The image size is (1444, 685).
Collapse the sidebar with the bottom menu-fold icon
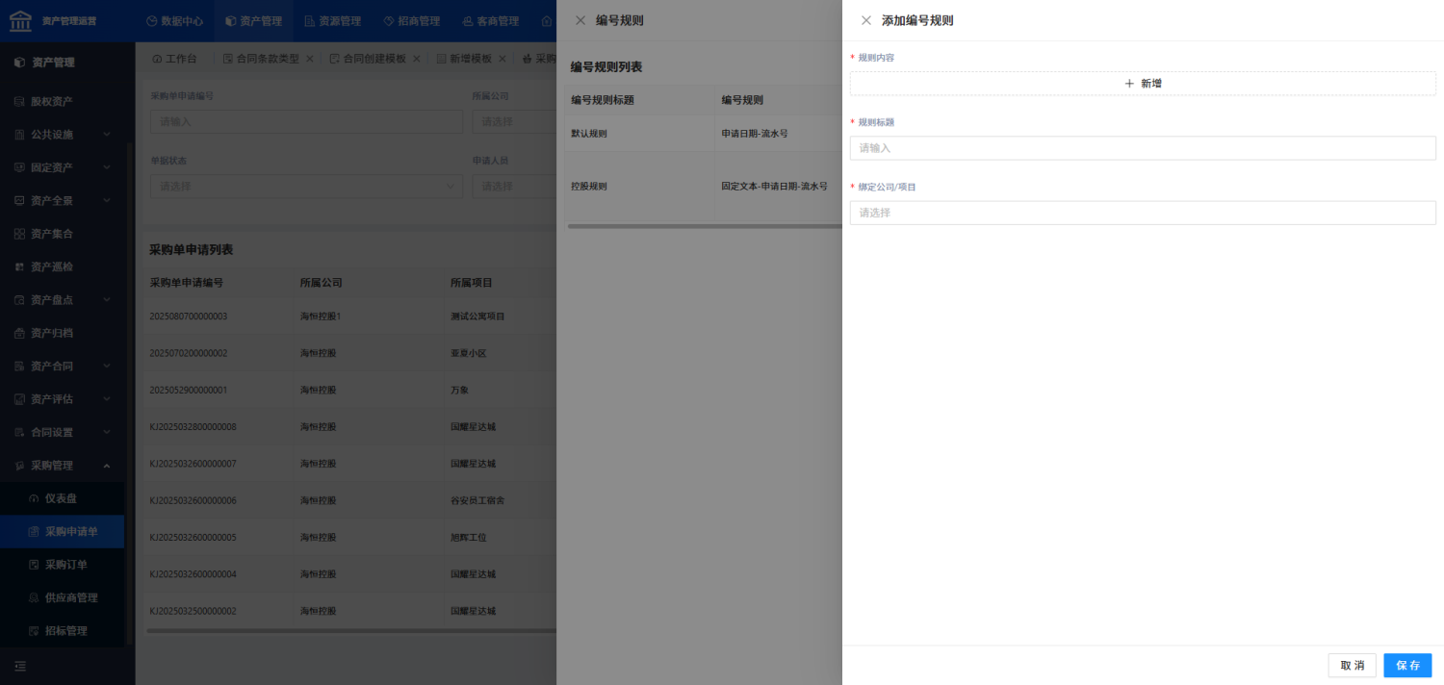pyautogui.click(x=19, y=666)
